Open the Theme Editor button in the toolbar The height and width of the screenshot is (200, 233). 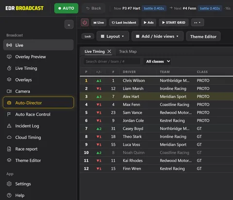tap(203, 36)
